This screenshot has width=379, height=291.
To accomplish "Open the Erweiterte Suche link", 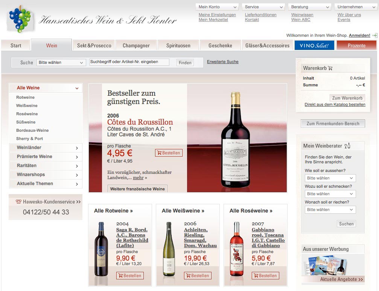I will click(222, 62).
